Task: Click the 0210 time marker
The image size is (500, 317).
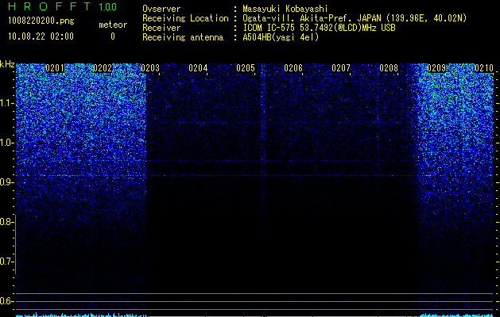Action: (484, 68)
